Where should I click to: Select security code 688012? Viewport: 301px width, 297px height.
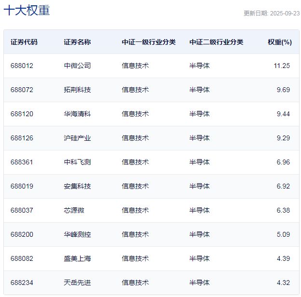tap(22, 66)
